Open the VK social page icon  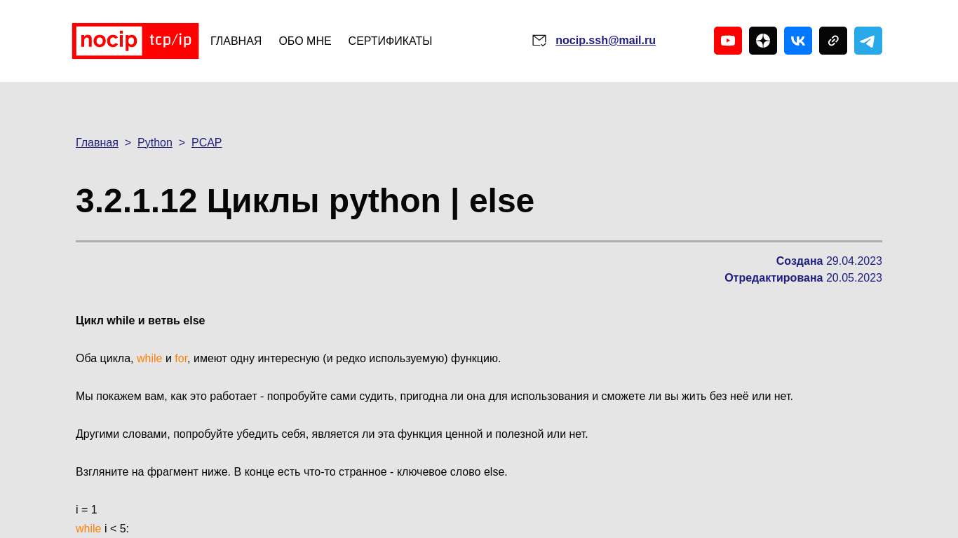pos(797,41)
